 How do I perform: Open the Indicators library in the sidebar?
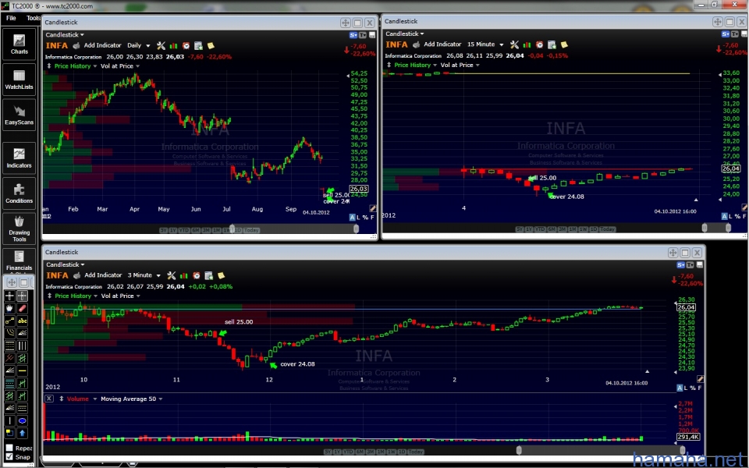tap(19, 158)
